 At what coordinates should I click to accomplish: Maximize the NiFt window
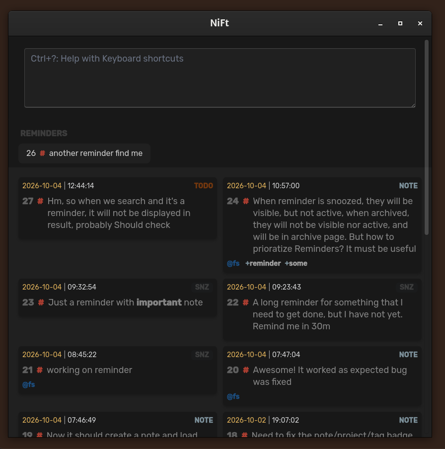400,23
